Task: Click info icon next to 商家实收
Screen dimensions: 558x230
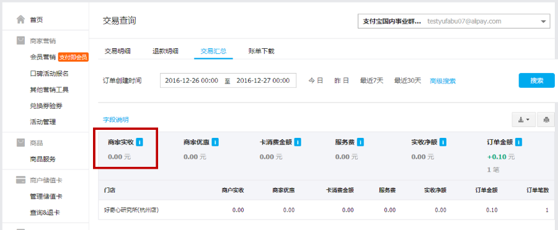Action: click(x=140, y=142)
